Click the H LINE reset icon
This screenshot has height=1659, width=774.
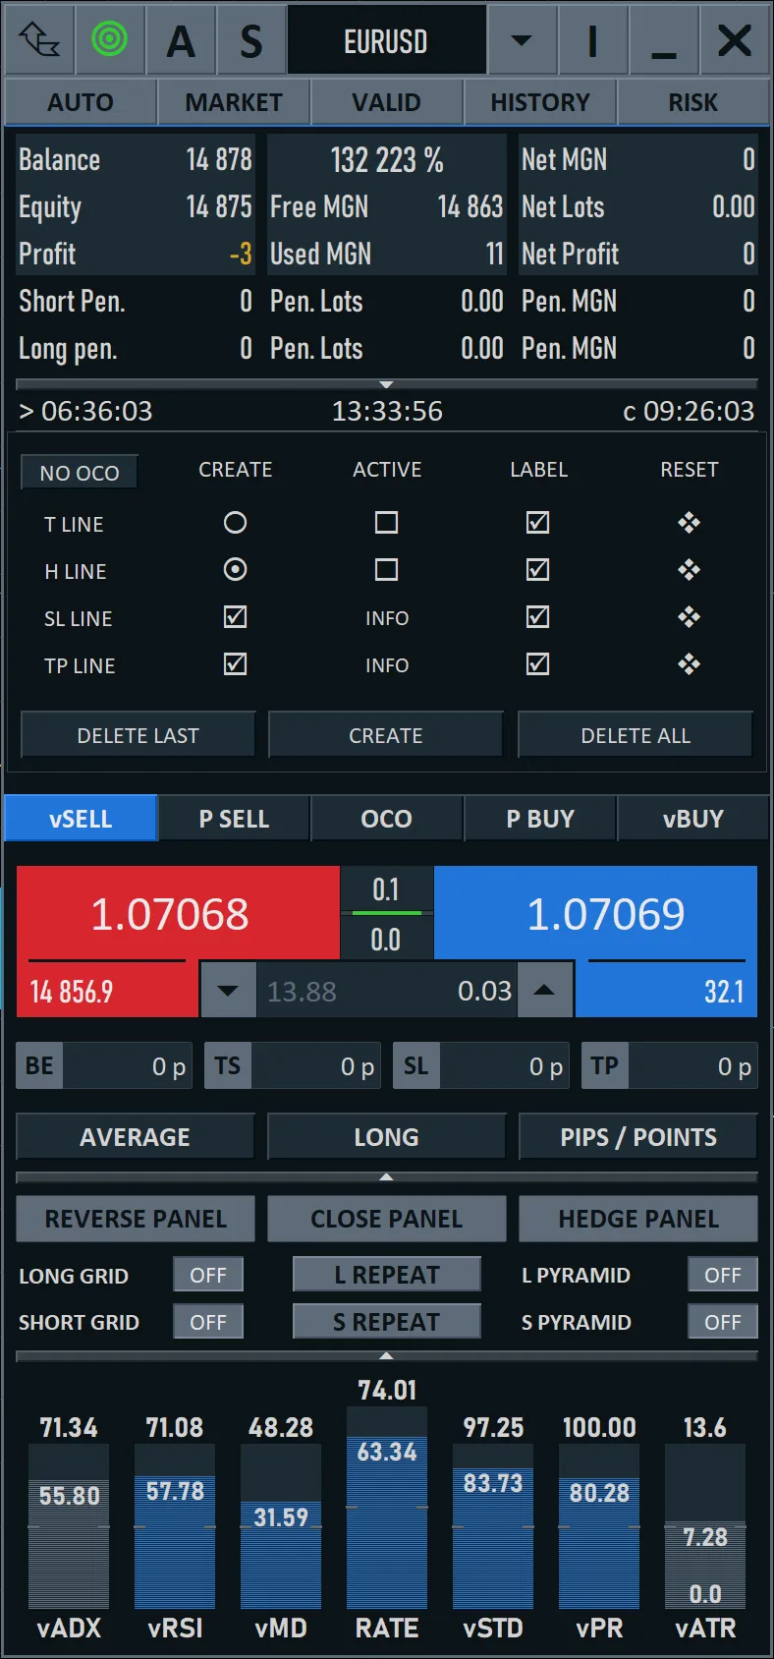(690, 570)
